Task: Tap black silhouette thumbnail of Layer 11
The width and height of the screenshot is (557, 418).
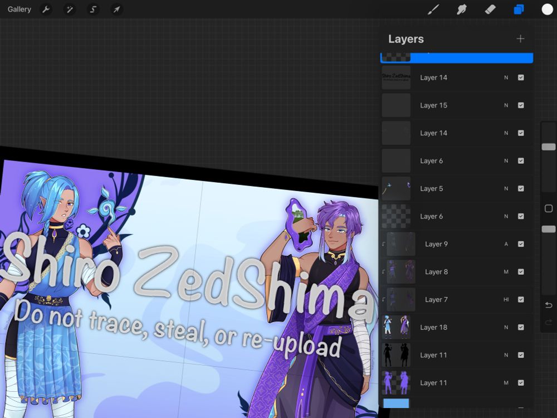Action: [x=396, y=354]
